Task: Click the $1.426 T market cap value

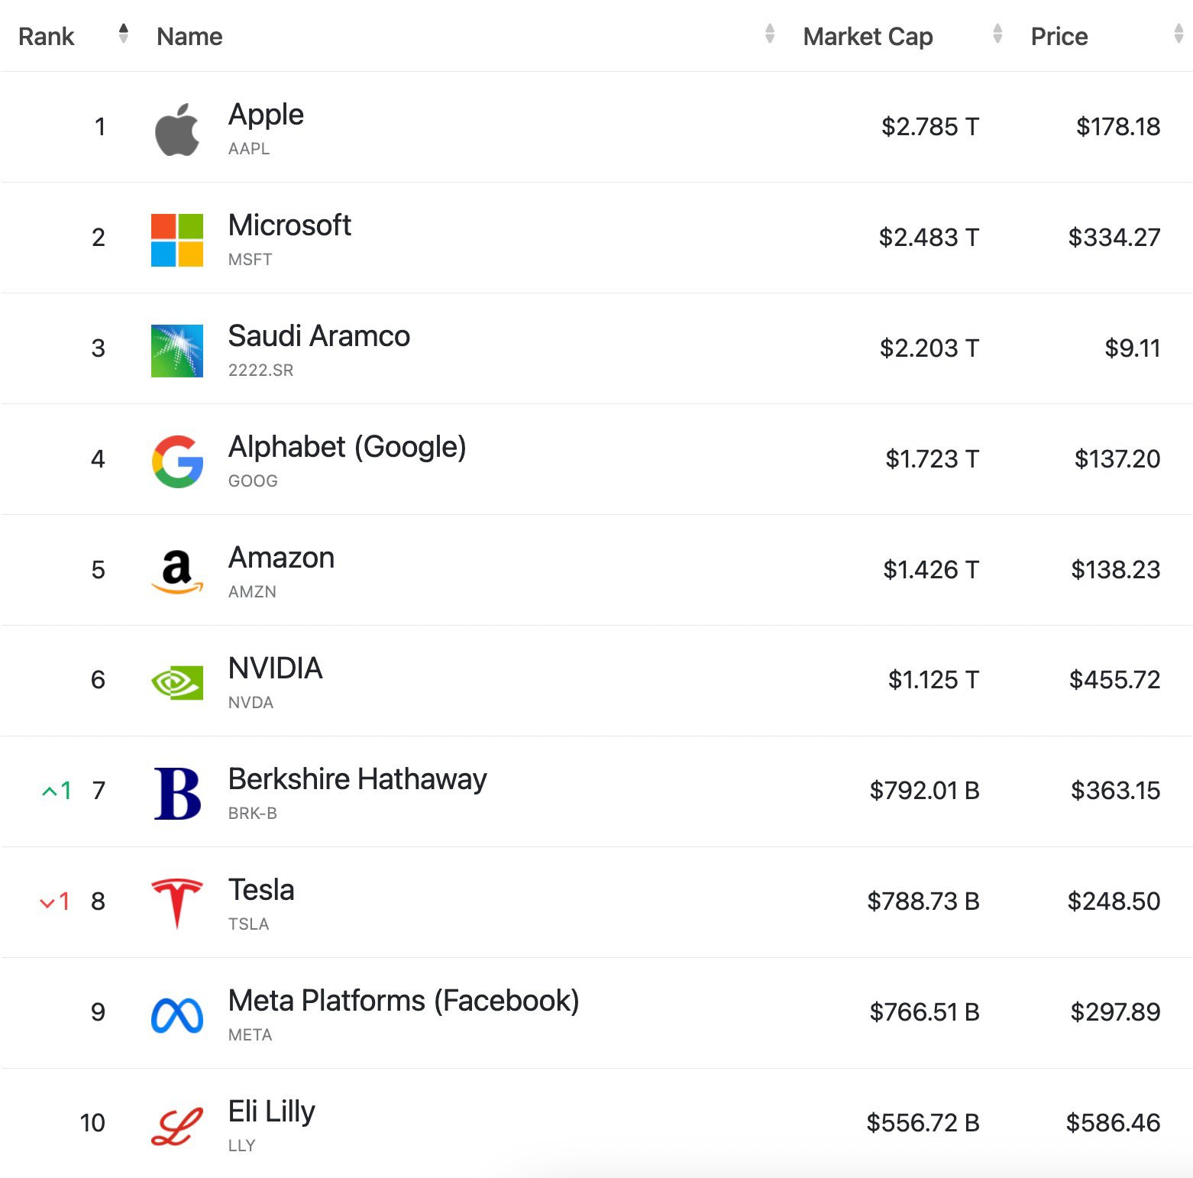Action: (x=931, y=570)
